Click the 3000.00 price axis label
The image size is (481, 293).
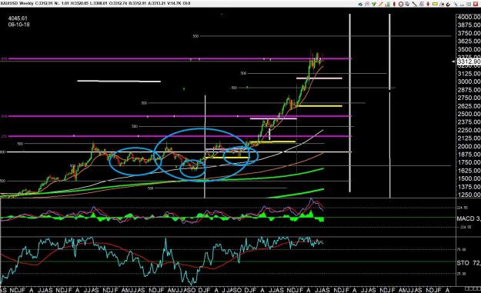pyautogui.click(x=469, y=82)
